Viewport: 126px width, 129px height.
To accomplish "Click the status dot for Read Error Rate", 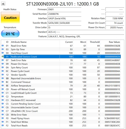I will pos(3,46).
